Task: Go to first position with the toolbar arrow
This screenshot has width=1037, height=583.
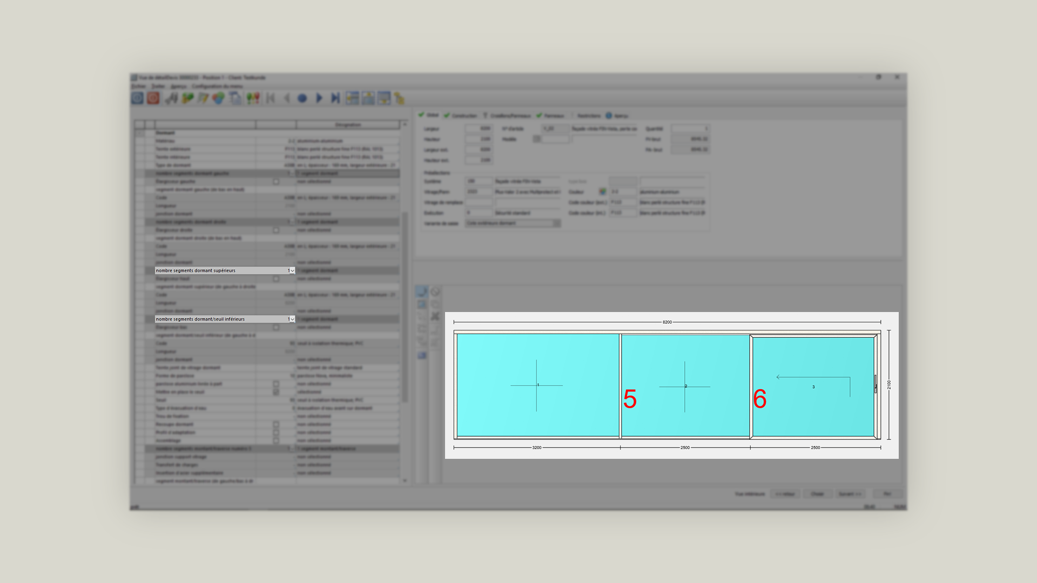Action: point(271,98)
